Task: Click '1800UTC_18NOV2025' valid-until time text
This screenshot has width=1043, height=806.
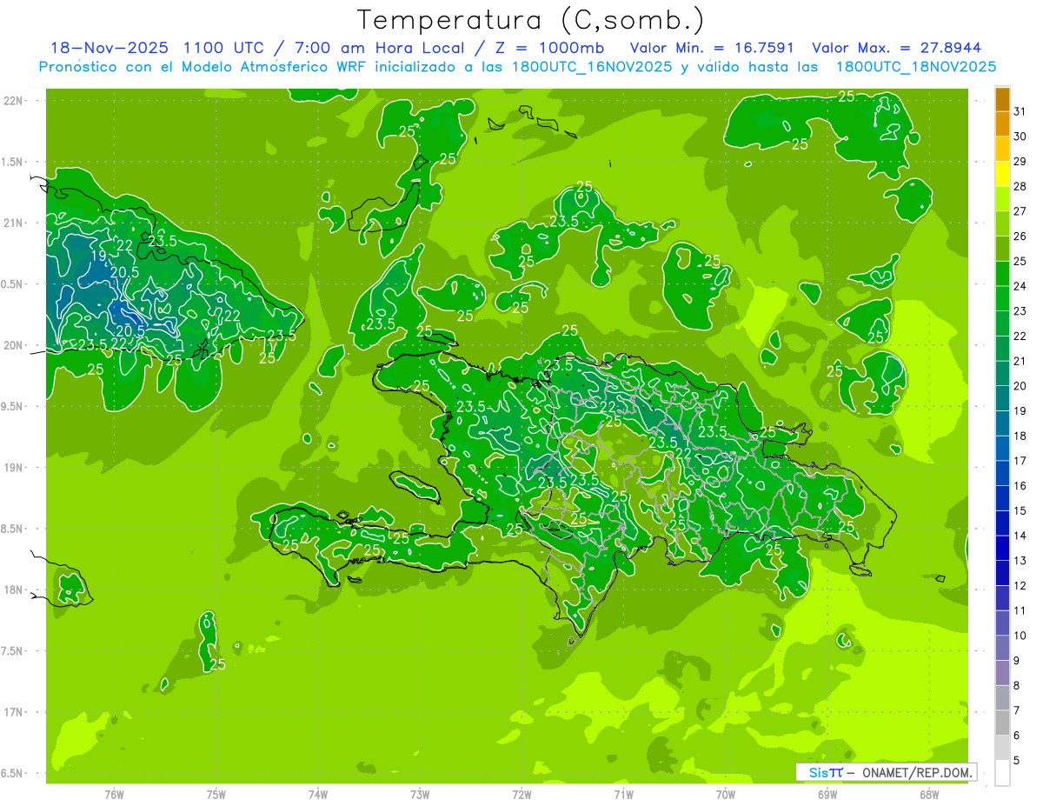Action: 916,67
